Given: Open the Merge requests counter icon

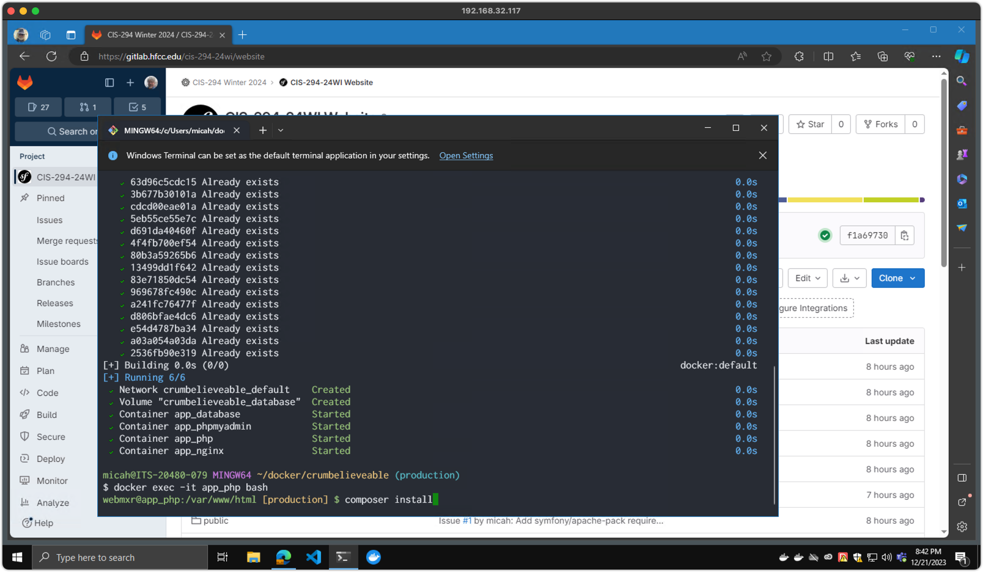Looking at the screenshot, I should point(87,107).
